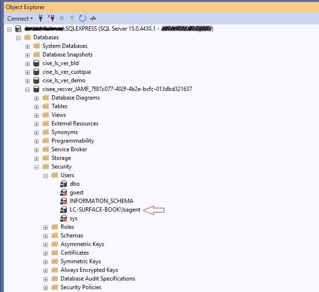The width and height of the screenshot is (319, 292).
Task: Select the LC-SURFACE-BOOK\lsagent user
Action: 105,210
